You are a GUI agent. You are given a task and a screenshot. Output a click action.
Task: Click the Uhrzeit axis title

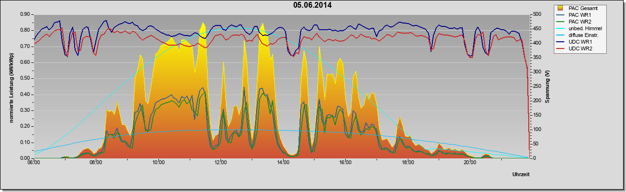point(521,175)
